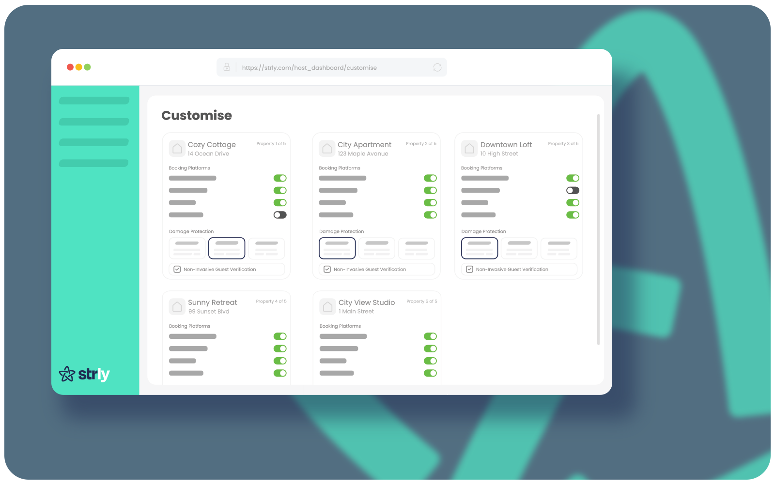Viewport: 775px width, 484px height.
Task: Click the refresh icon in the address bar
Action: click(437, 67)
